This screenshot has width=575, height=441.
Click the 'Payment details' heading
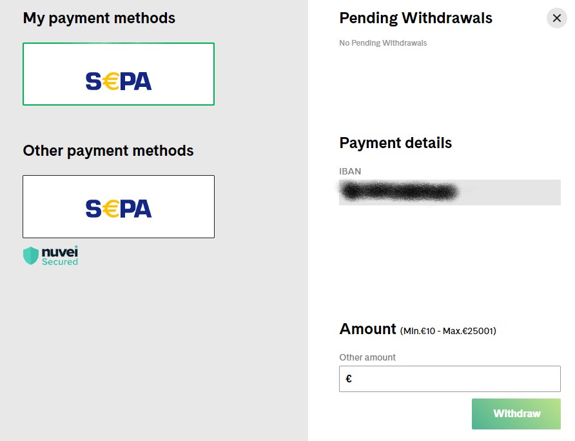(395, 143)
